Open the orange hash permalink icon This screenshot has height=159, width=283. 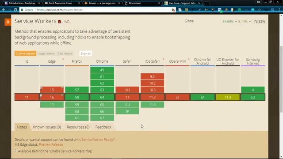8,22
